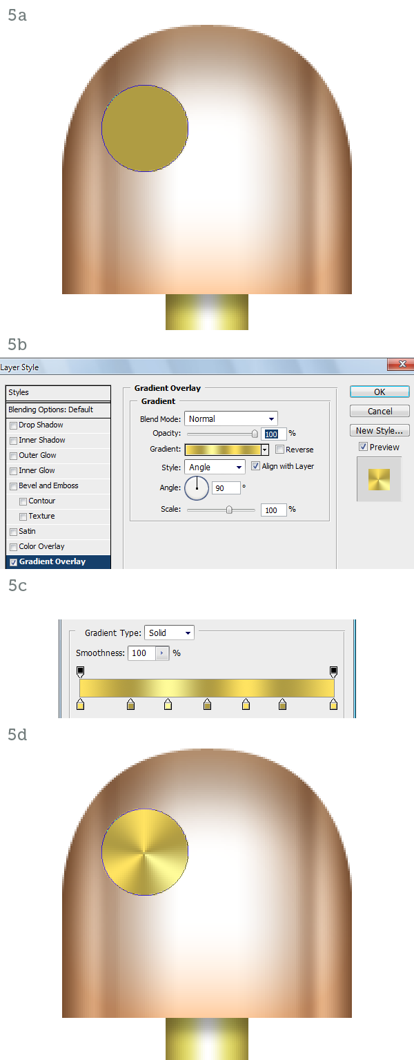This screenshot has width=414, height=1060.
Task: Click the Angle value field
Action: [226, 488]
